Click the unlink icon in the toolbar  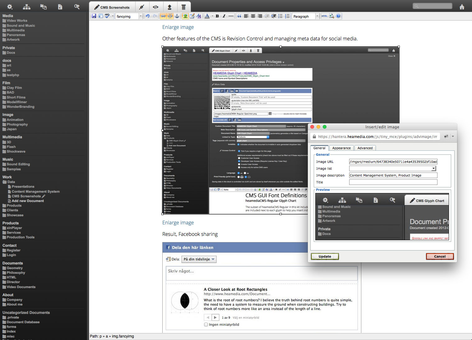(x=170, y=16)
